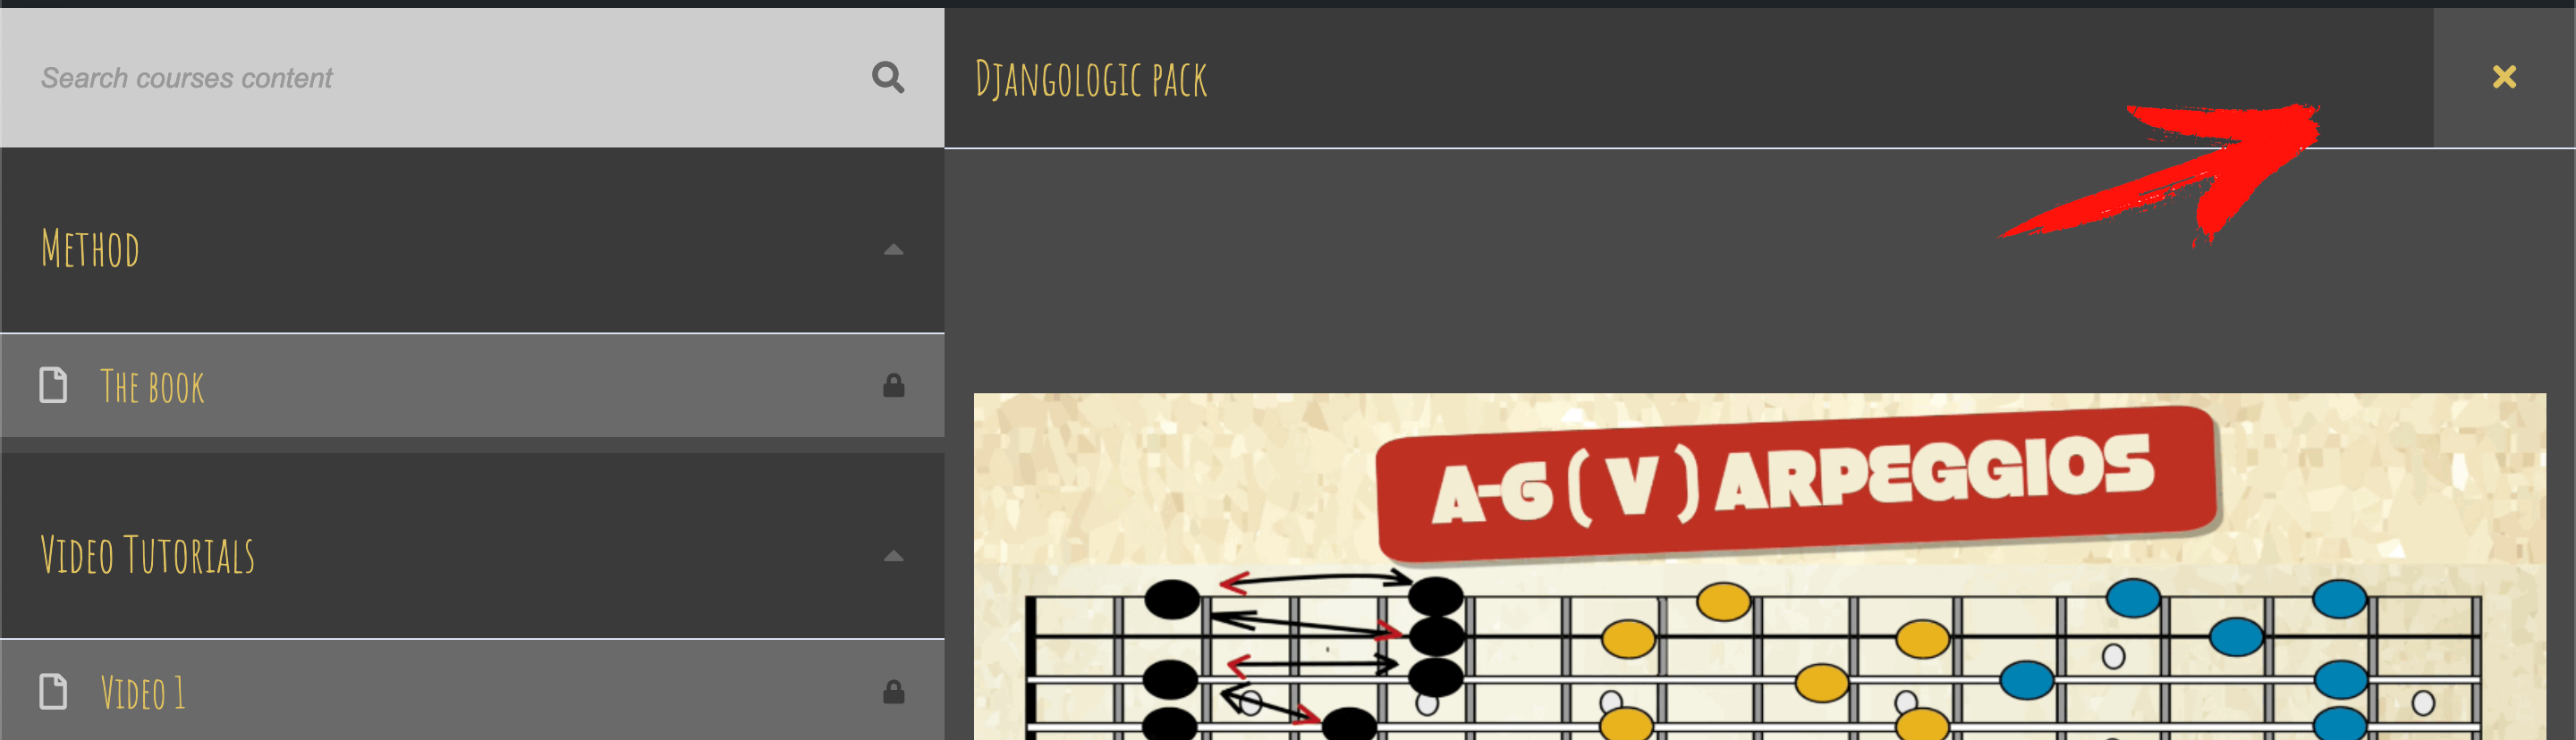Click the Djangologic pack title
The height and width of the screenshot is (740, 2576).
coord(1090,79)
